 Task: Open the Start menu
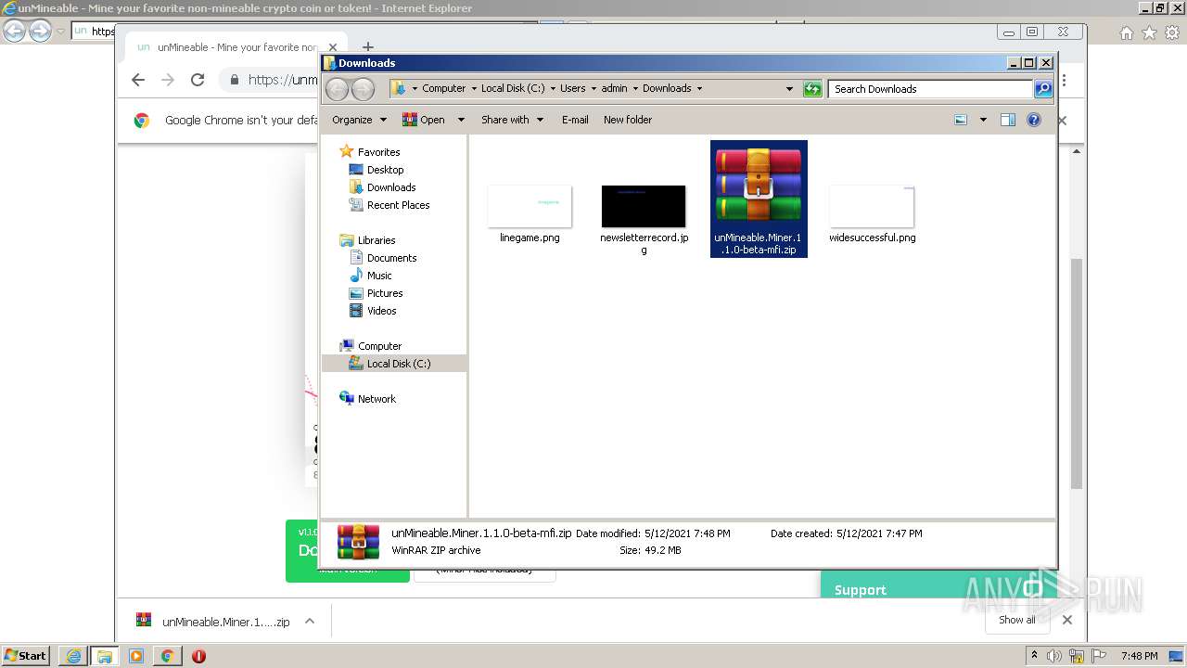click(26, 656)
